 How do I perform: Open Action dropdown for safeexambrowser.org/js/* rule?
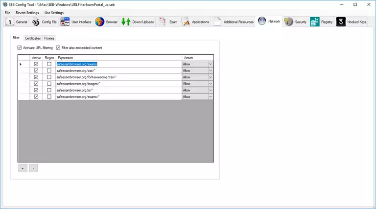click(211, 90)
